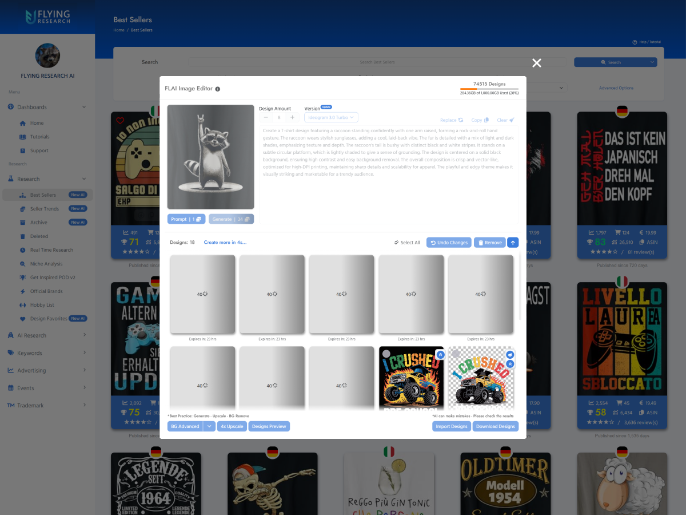Expand the AI Research menu
686x515 pixels.
(x=47, y=335)
